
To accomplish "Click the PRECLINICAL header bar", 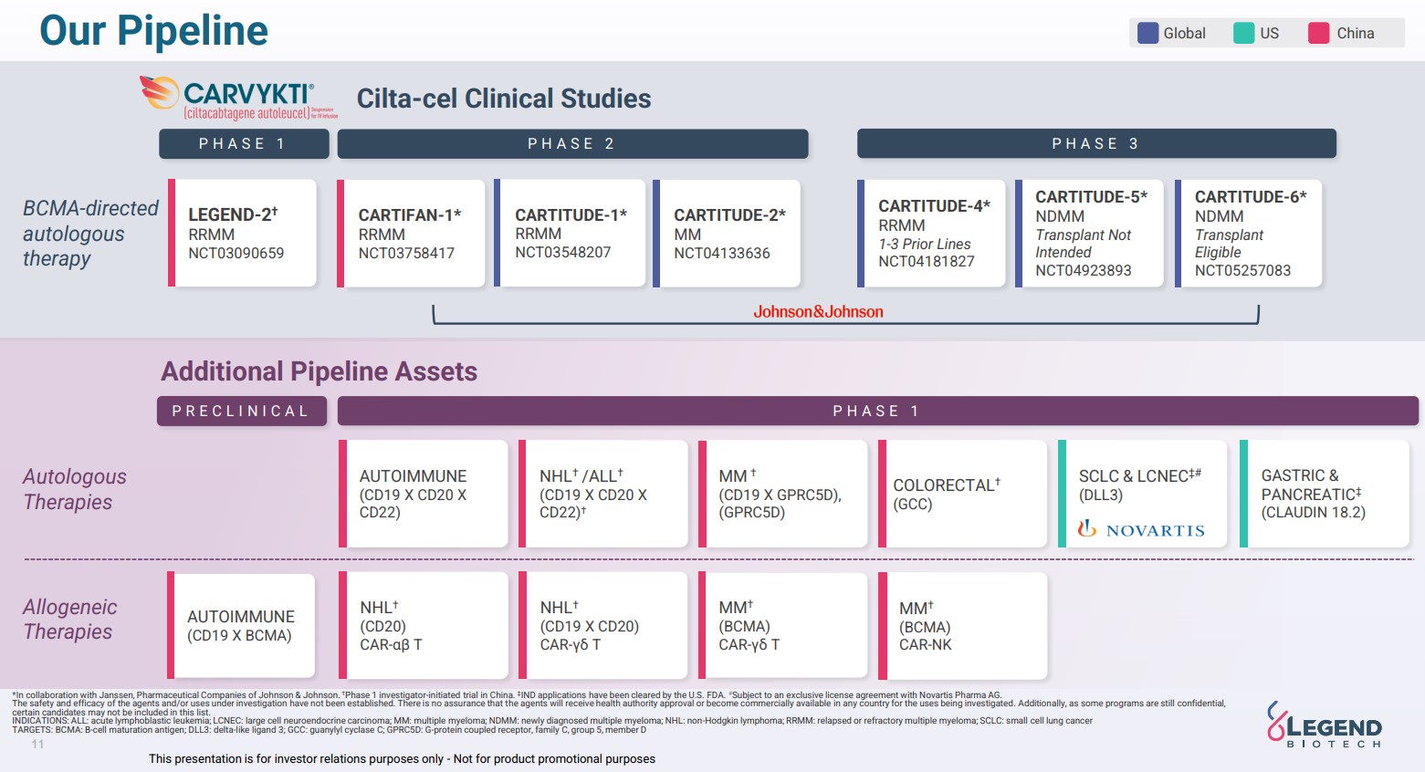I will click(242, 412).
